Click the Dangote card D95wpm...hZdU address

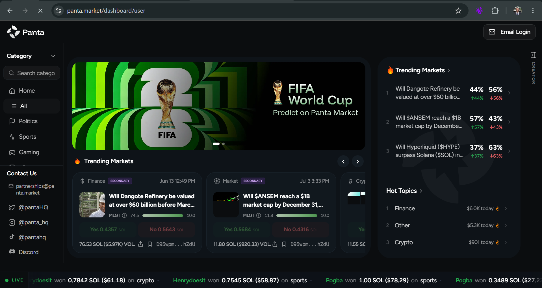[x=176, y=244]
